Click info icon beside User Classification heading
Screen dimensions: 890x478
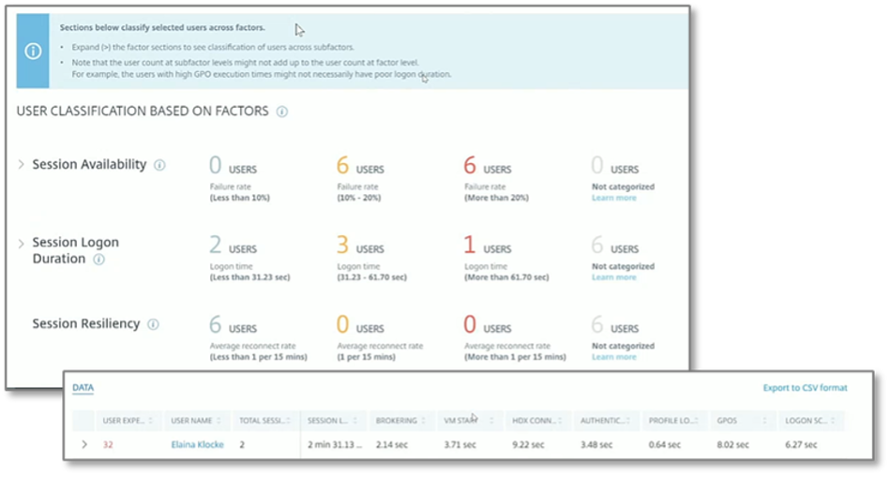point(282,112)
